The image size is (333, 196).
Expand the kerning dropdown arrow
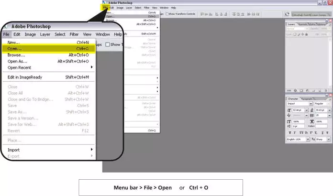[x=307, y=115]
